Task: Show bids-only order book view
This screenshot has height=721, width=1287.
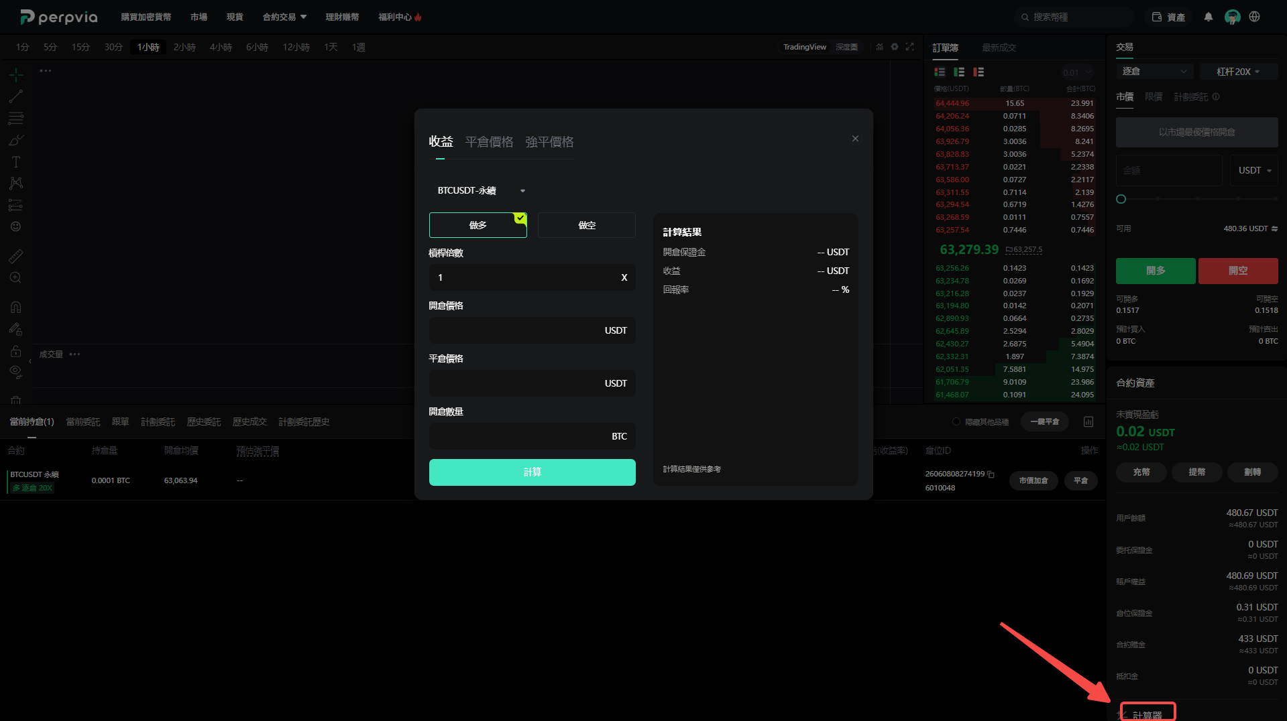Action: (x=959, y=72)
